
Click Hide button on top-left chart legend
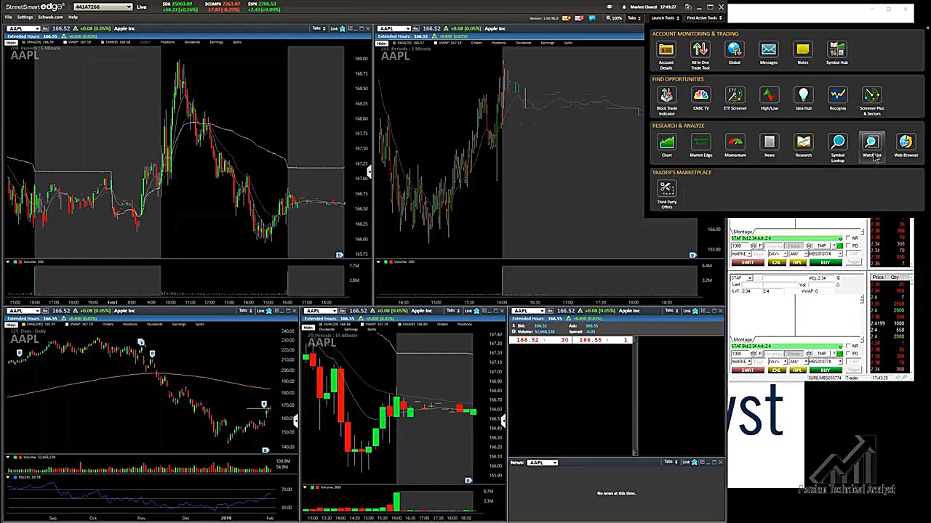(11, 42)
